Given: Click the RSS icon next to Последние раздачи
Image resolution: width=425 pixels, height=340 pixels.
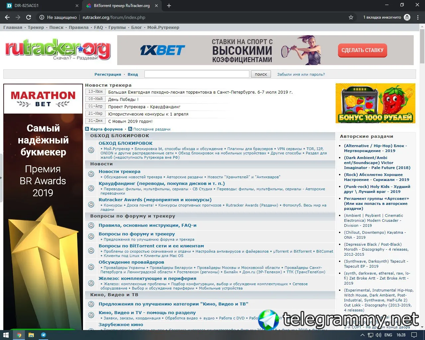Looking at the screenshot, I should pyautogui.click(x=130, y=129).
